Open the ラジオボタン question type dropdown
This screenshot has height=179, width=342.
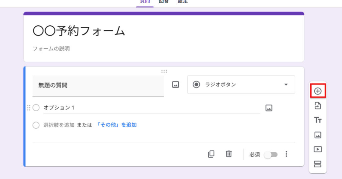pyautogui.click(x=241, y=85)
